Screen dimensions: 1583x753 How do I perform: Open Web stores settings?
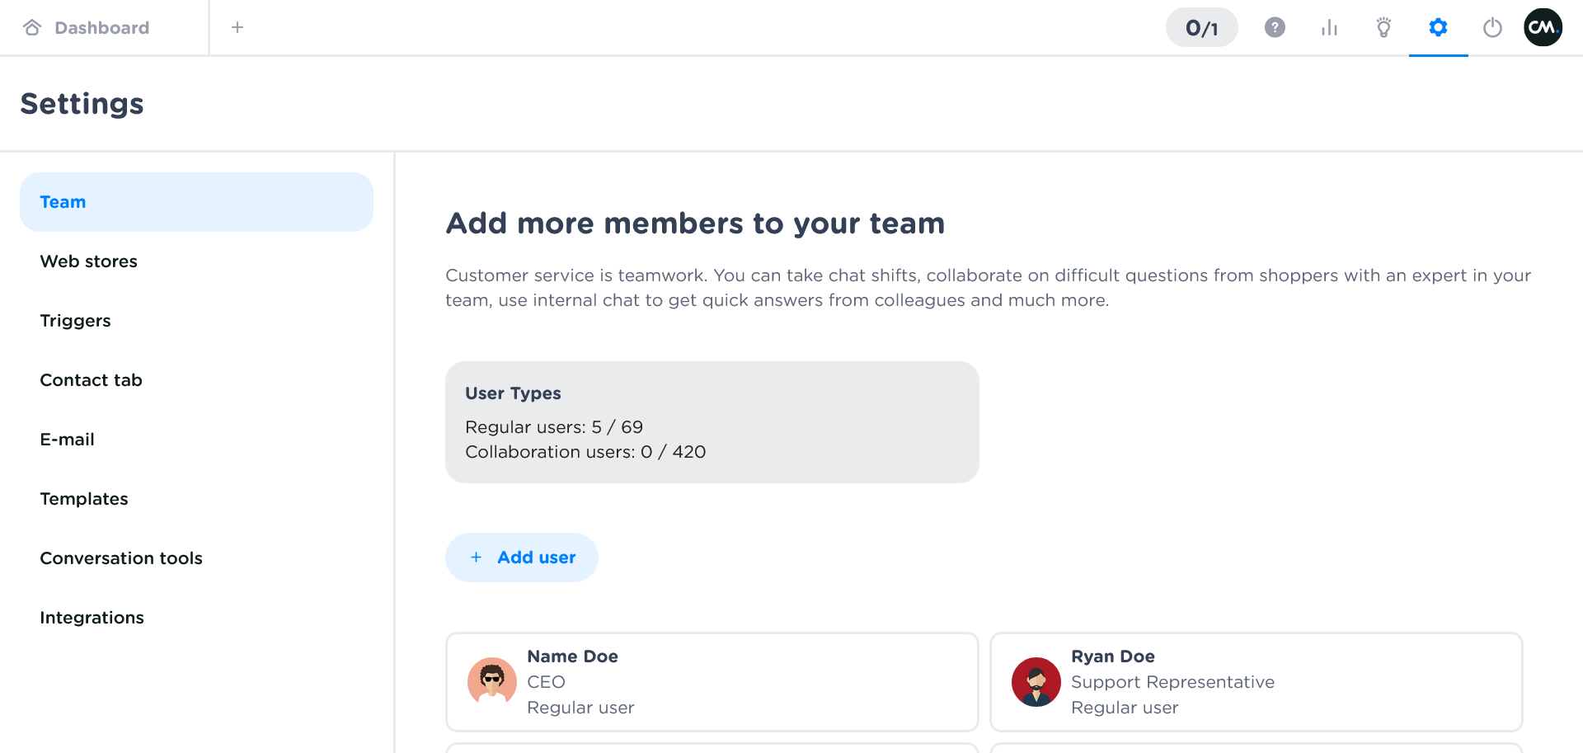pos(89,261)
